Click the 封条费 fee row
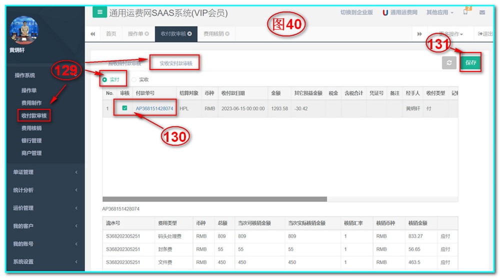This screenshot has height=278, width=500. 280,249
